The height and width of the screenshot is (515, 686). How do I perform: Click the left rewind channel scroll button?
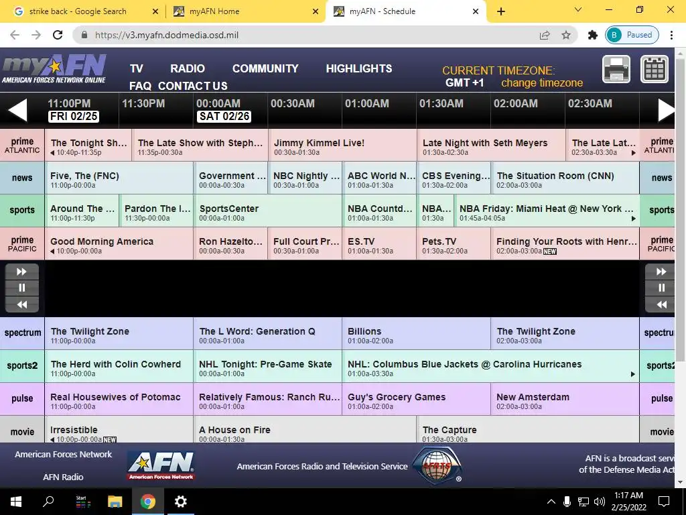[x=22, y=304]
